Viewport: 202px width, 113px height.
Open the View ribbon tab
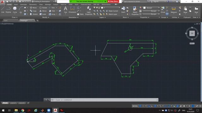(x=41, y=4)
